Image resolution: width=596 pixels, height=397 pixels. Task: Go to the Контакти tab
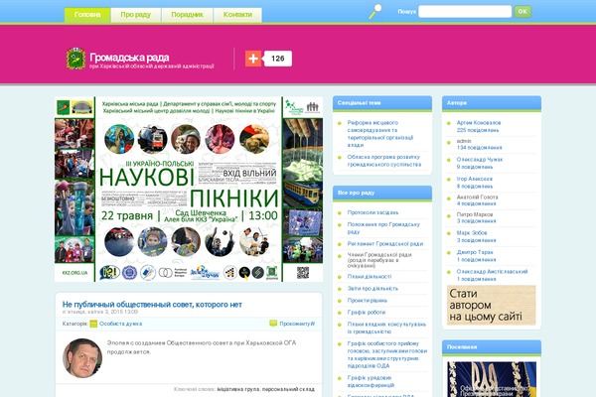click(x=237, y=15)
